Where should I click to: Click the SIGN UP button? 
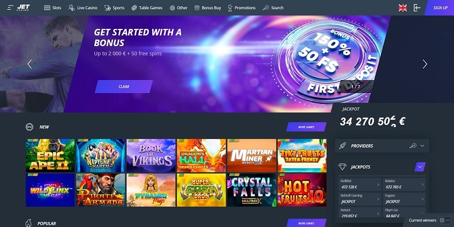(440, 8)
